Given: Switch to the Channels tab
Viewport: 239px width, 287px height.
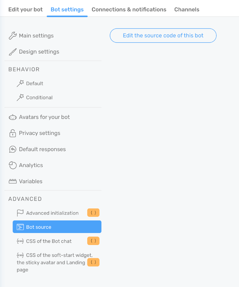Looking at the screenshot, I should (186, 9).
